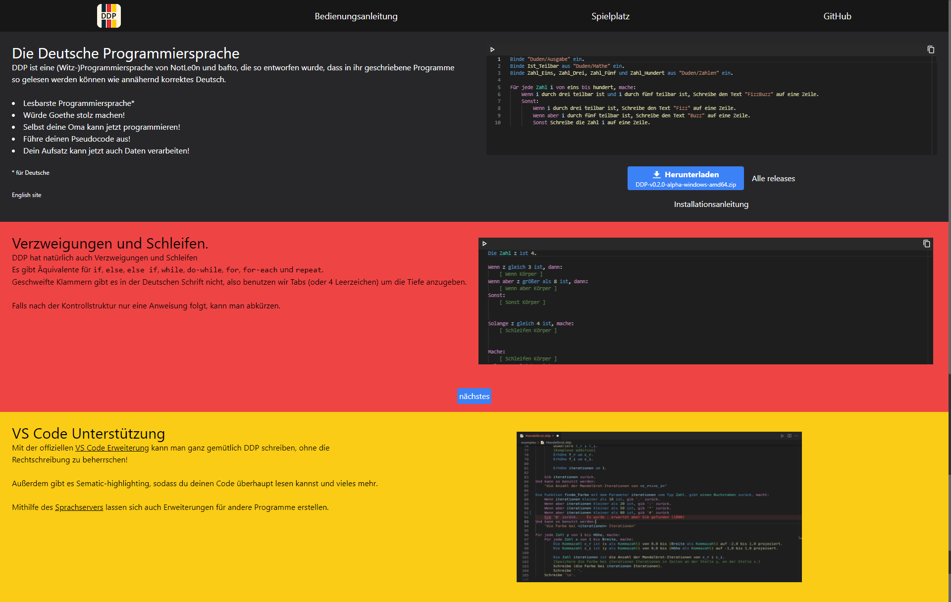
Task: Open the Spielplatz page
Action: 610,16
